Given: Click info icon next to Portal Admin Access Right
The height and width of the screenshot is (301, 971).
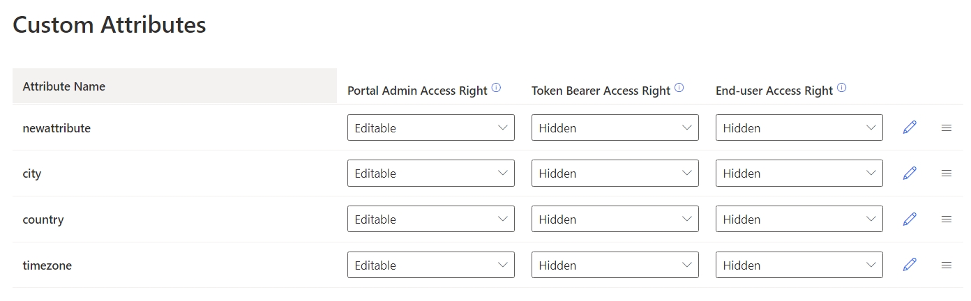Looking at the screenshot, I should [x=496, y=88].
